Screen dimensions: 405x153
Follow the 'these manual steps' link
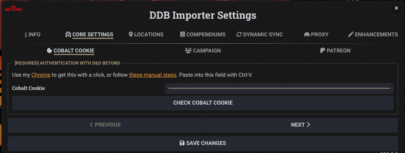153,75
